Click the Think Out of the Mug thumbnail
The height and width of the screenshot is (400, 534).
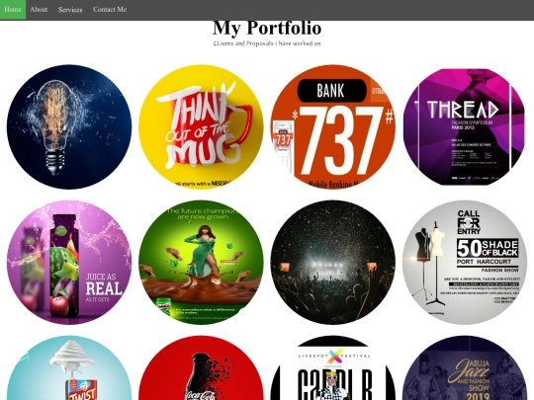201,126
